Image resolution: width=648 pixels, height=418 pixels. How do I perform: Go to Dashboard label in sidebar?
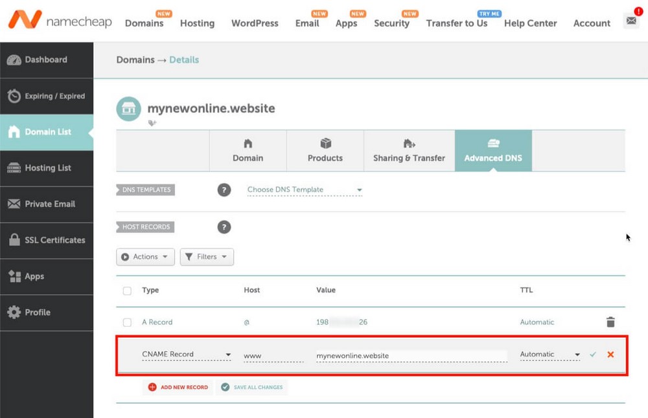[x=46, y=60]
